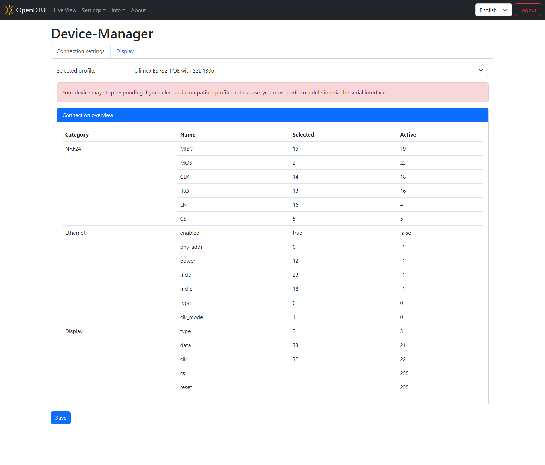Open the Live View page
Viewport: 545px width, 465px height.
click(65, 10)
